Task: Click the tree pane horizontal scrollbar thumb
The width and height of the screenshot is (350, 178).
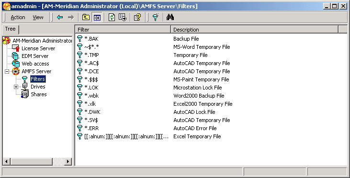Action: 31,161
